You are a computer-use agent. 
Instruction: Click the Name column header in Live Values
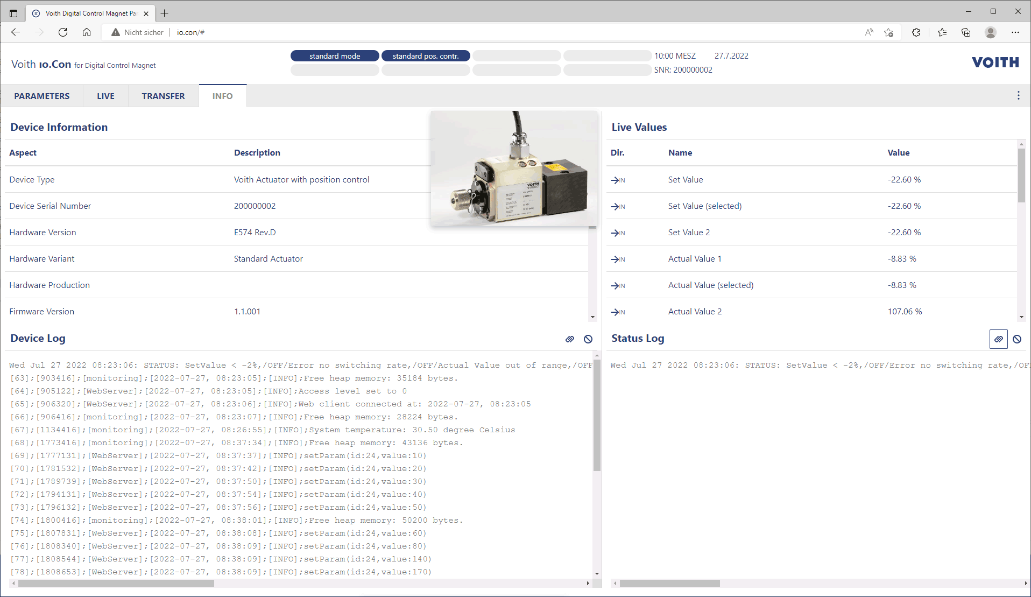[x=680, y=153]
